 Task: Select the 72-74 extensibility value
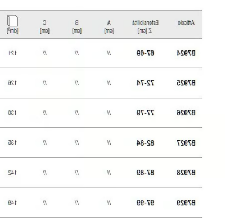pos(145,83)
